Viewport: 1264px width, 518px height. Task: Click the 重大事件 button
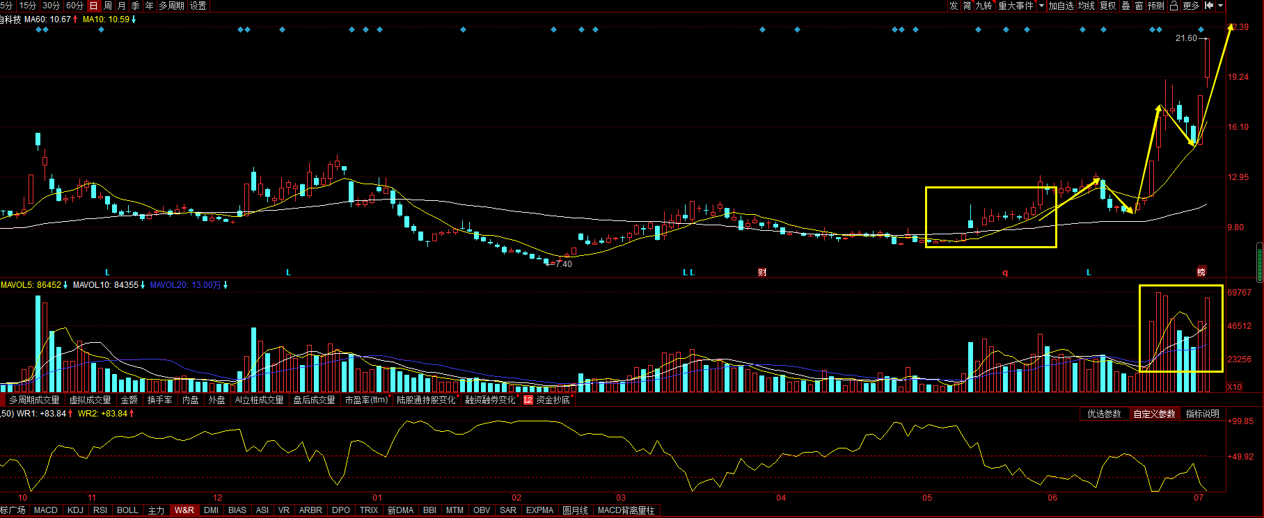coord(1016,6)
